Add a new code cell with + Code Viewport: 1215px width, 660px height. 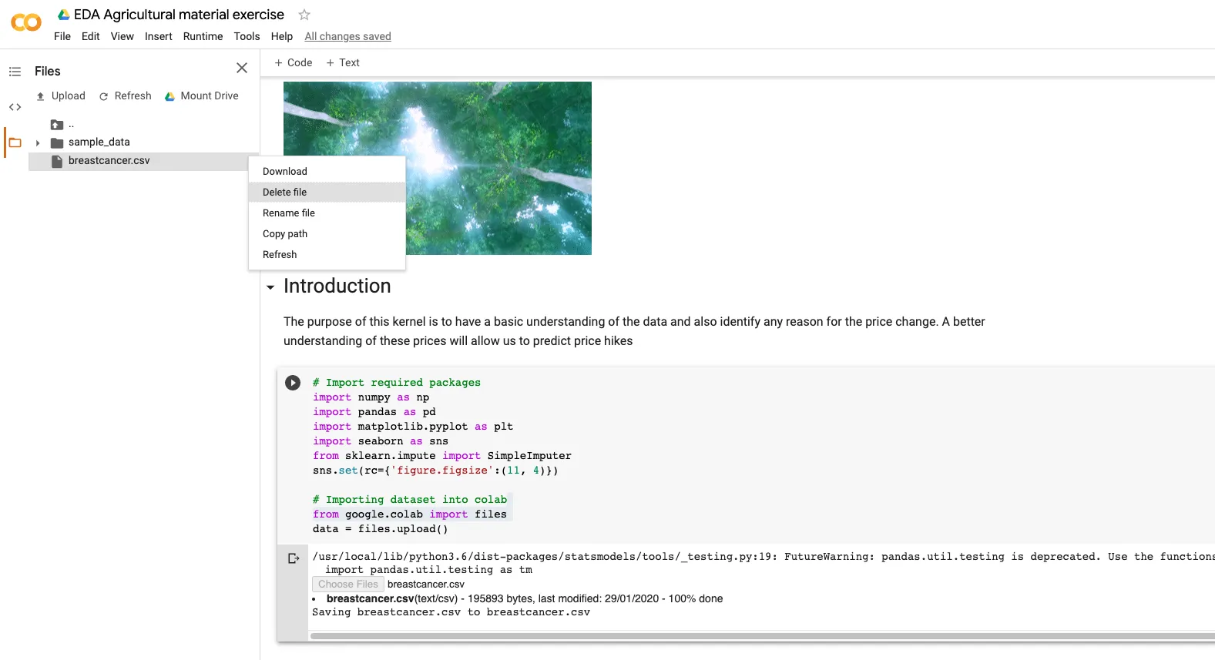coord(294,62)
